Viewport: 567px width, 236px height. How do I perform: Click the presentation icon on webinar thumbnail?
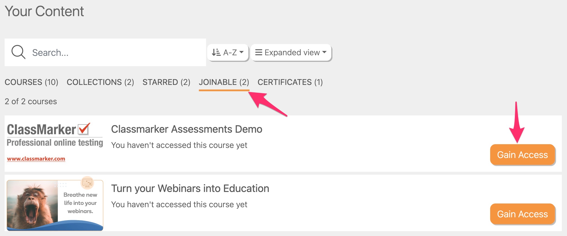tap(87, 182)
